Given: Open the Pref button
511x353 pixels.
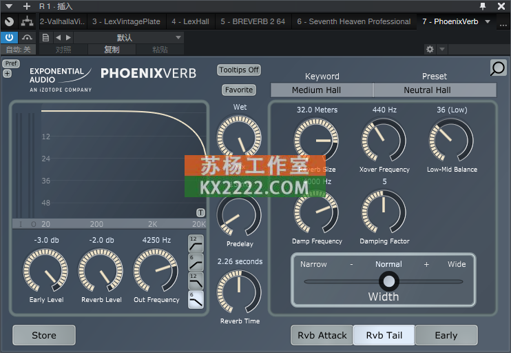Looking at the screenshot, I should point(11,63).
